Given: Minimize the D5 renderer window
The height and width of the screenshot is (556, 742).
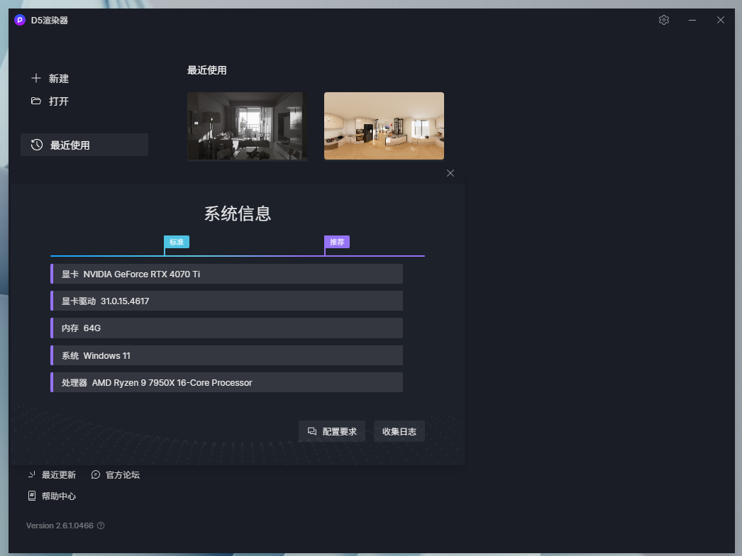Looking at the screenshot, I should [692, 20].
